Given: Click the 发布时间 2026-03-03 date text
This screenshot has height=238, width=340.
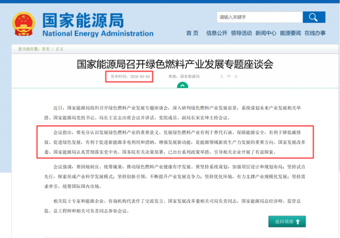Looking at the screenshot, I should (x=130, y=76).
